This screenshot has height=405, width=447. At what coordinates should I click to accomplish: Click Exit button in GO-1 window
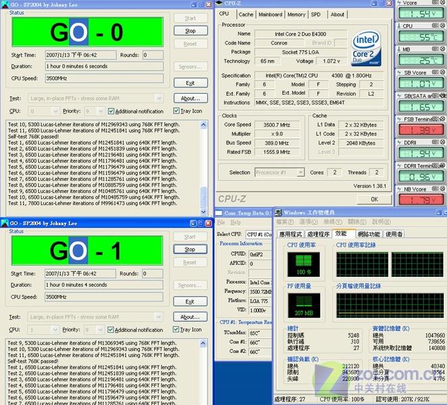tap(190, 302)
